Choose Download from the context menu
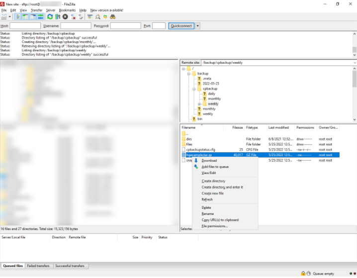 209,161
